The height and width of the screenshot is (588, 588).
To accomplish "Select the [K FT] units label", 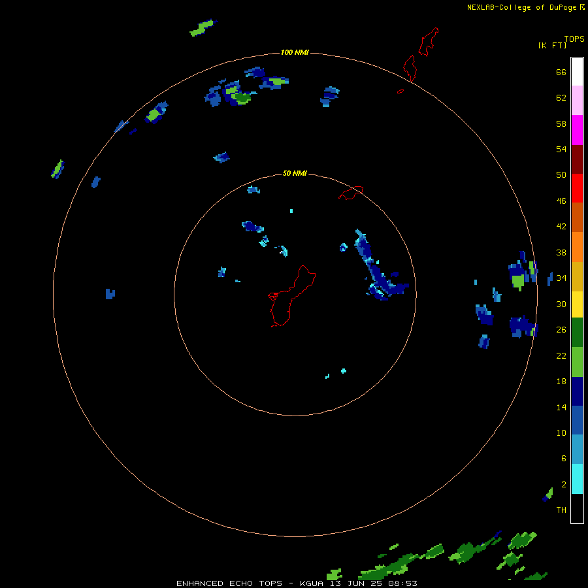I will [x=552, y=46].
